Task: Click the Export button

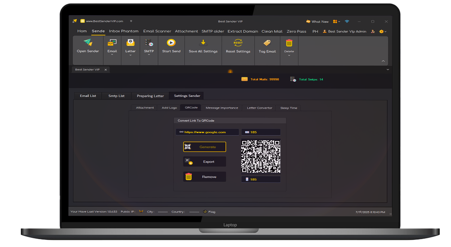Action: click(205, 161)
